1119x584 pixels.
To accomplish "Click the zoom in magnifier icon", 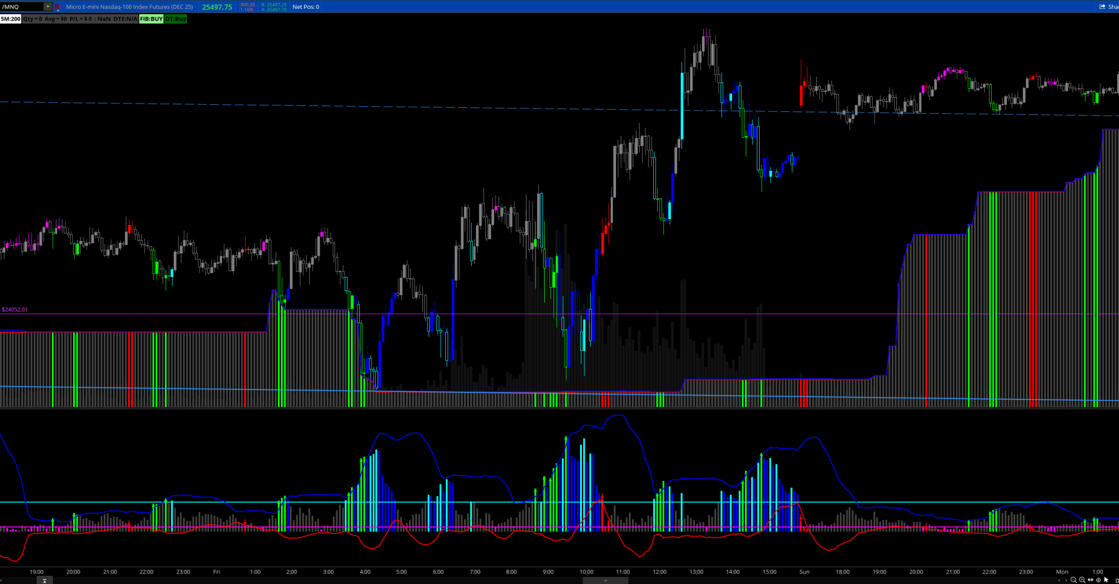I will pyautogui.click(x=1082, y=580).
